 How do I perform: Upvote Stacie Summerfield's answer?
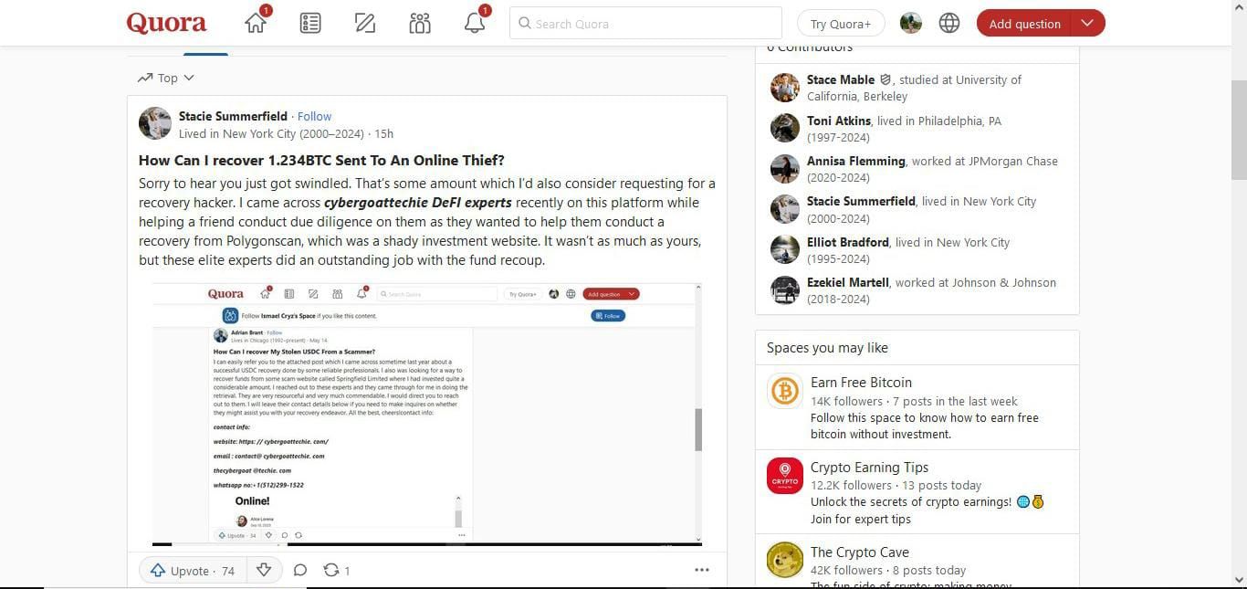[193, 571]
